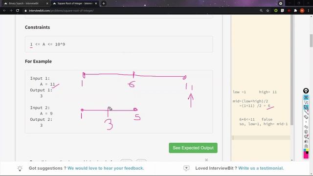The width and height of the screenshot is (313, 176).
Task: Click the white note extension icon
Action: (282, 11)
